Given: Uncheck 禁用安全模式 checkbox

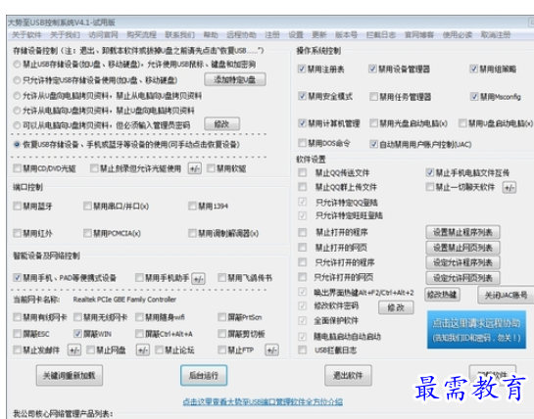Looking at the screenshot, I should tap(302, 96).
